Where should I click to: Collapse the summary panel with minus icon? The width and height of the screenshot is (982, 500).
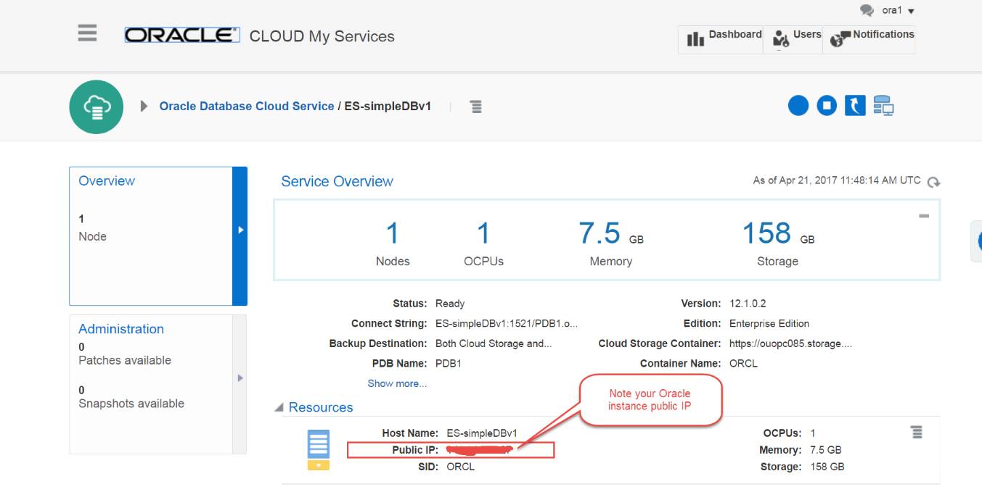click(924, 216)
